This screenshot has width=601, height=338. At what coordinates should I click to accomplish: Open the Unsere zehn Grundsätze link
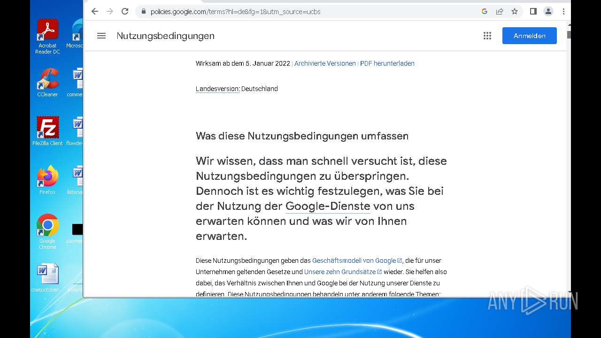[x=343, y=272]
